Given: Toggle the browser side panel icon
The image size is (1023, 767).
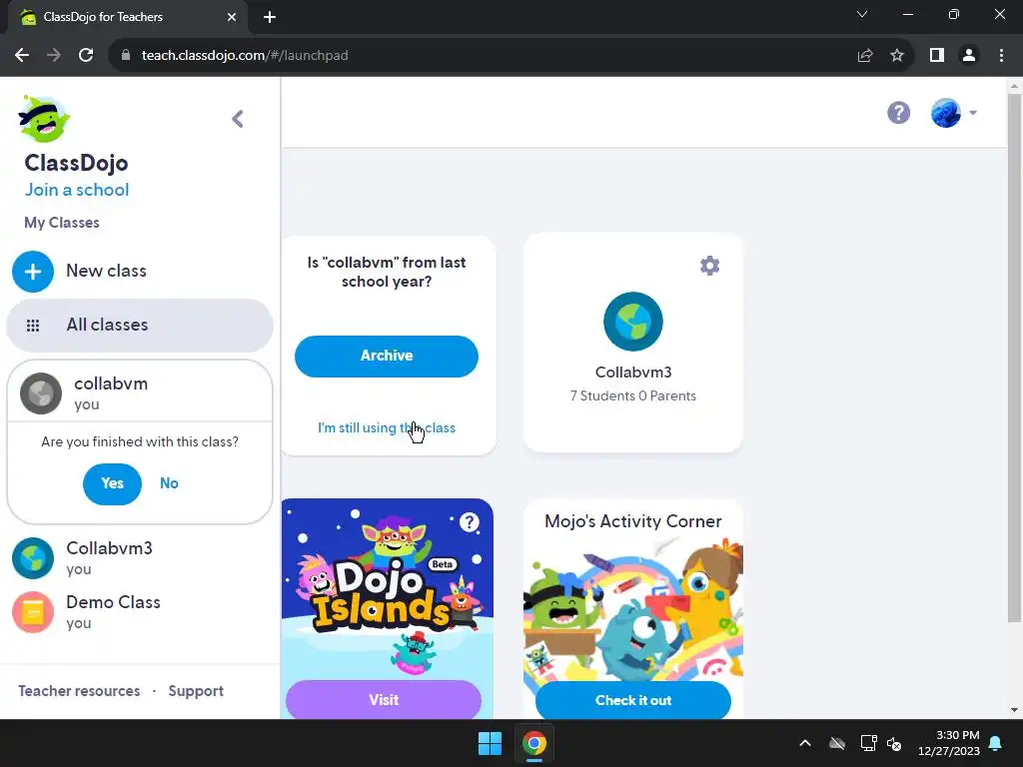Looking at the screenshot, I should pos(937,56).
